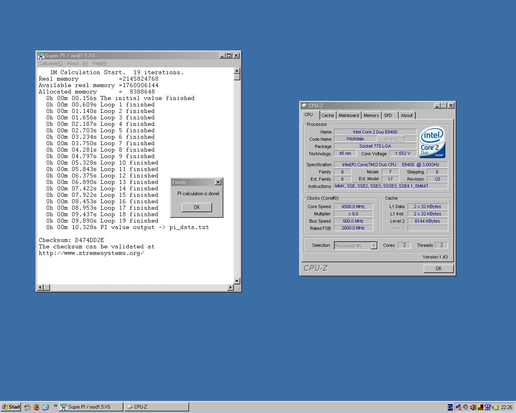Switch to Super PI taskbar button
516x413 pixels.
(x=91, y=407)
